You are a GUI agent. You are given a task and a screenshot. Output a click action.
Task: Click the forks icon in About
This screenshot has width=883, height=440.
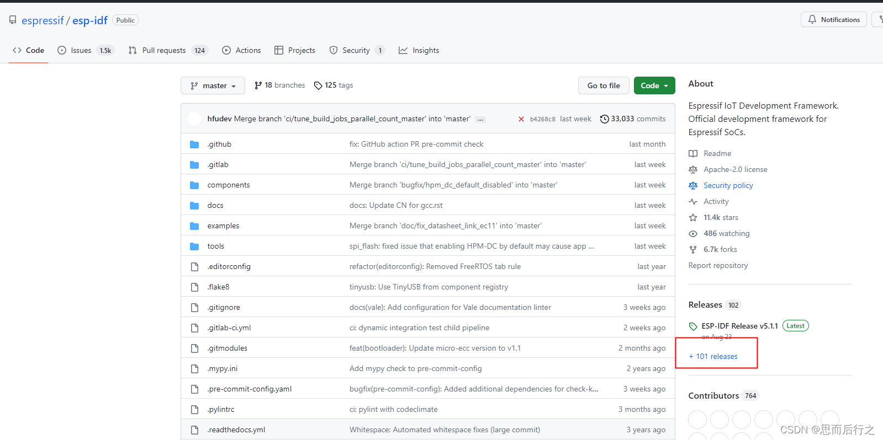coord(693,250)
